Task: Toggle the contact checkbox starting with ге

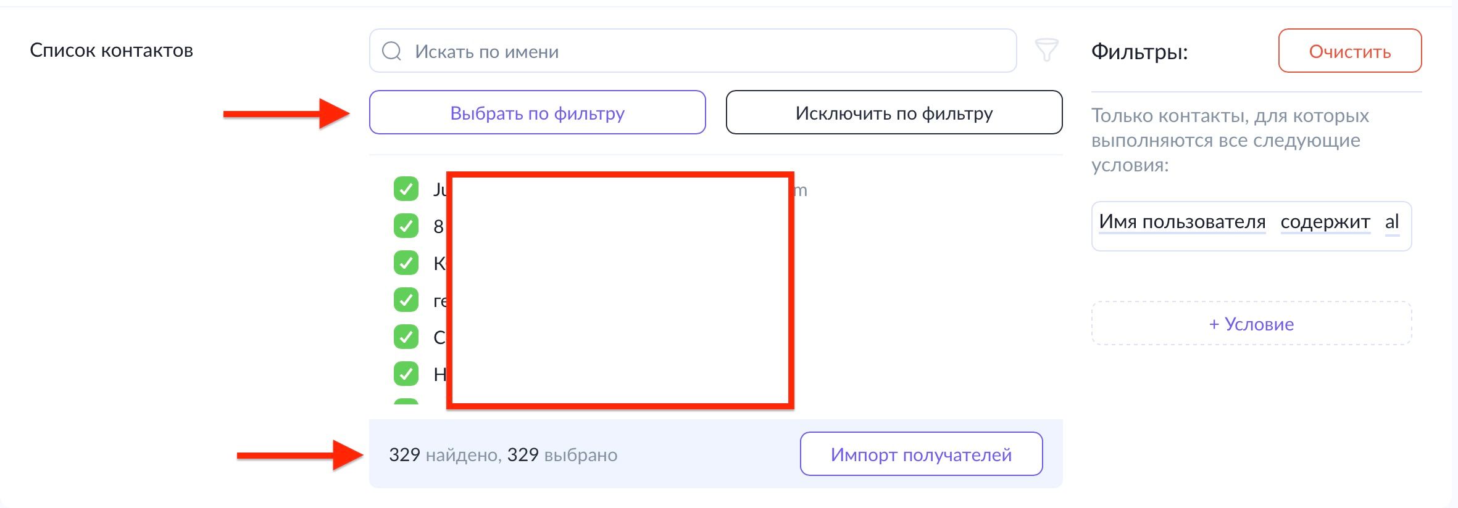Action: click(x=406, y=300)
